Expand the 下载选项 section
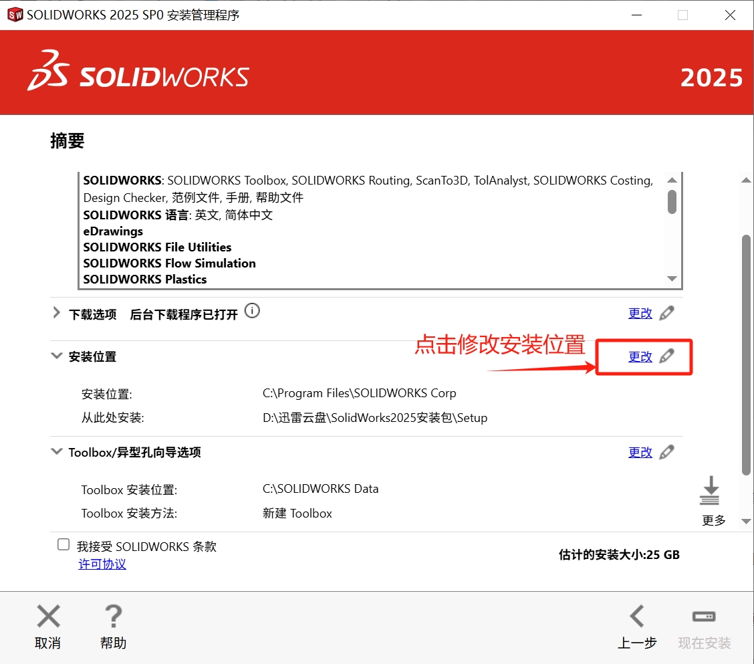 [56, 313]
